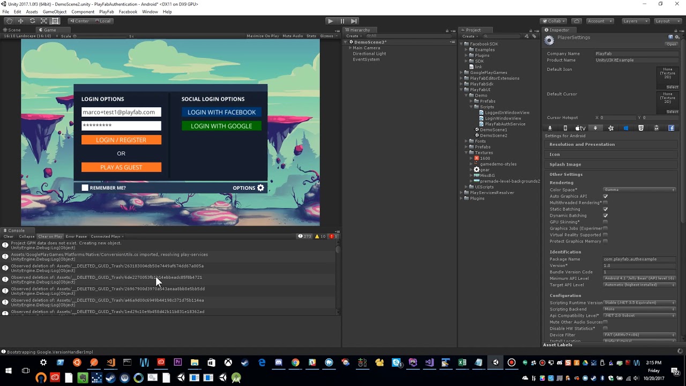Uncheck Static Batching
The height and width of the screenshot is (386, 686).
[x=605, y=209]
